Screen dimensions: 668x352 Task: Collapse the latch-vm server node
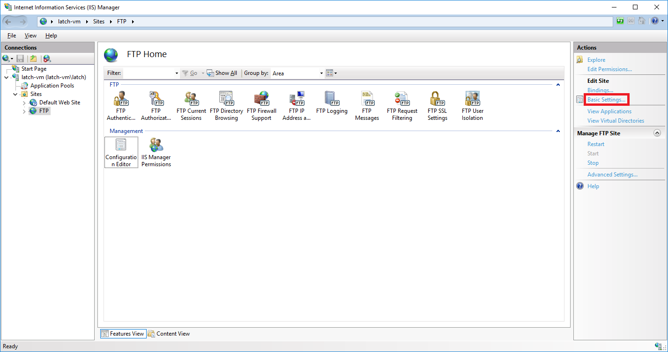(6, 77)
